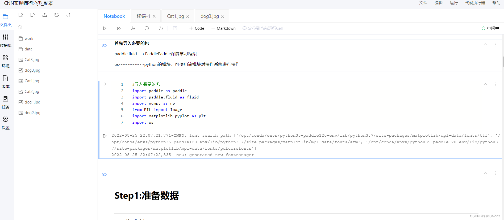Locate the currently running cell
This screenshot has height=220, width=504.
click(263, 28)
